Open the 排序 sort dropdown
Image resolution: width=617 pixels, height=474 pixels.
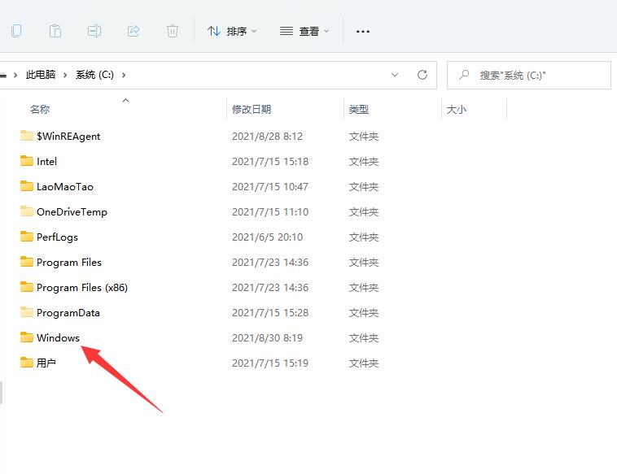coord(232,31)
